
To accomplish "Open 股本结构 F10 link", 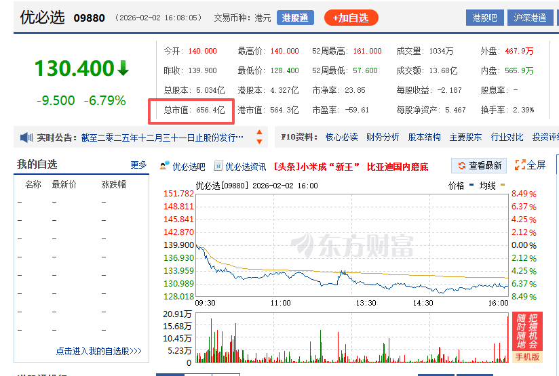I will click(x=424, y=137).
